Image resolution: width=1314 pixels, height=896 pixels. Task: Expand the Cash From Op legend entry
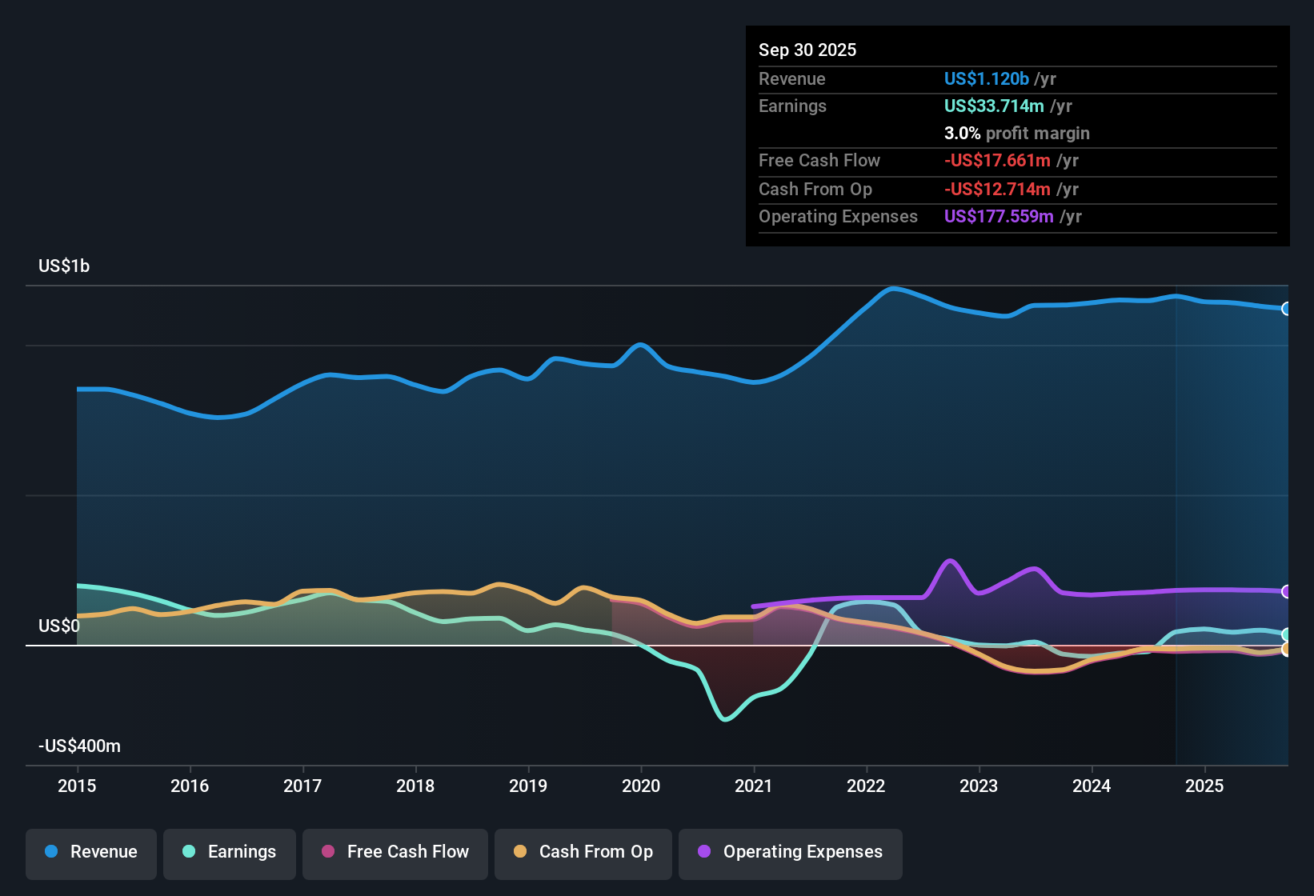[583, 852]
